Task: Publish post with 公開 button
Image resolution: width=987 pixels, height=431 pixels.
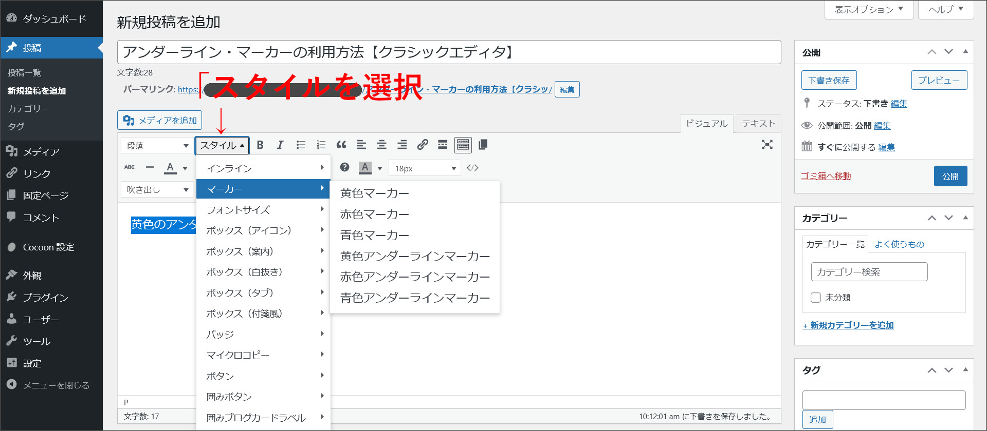Action: 951,176
